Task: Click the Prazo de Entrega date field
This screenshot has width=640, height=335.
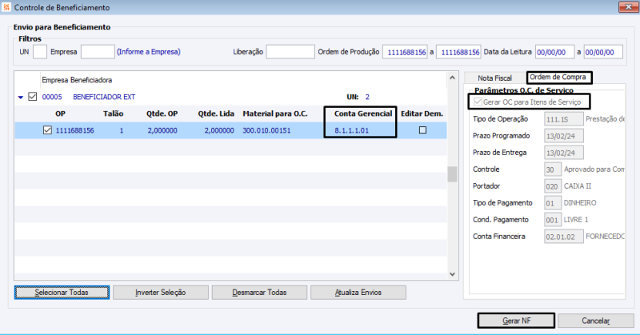Action: pos(564,153)
